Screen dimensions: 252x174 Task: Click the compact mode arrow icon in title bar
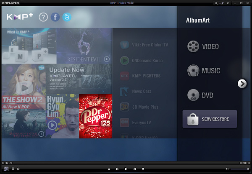click(x=228, y=3)
